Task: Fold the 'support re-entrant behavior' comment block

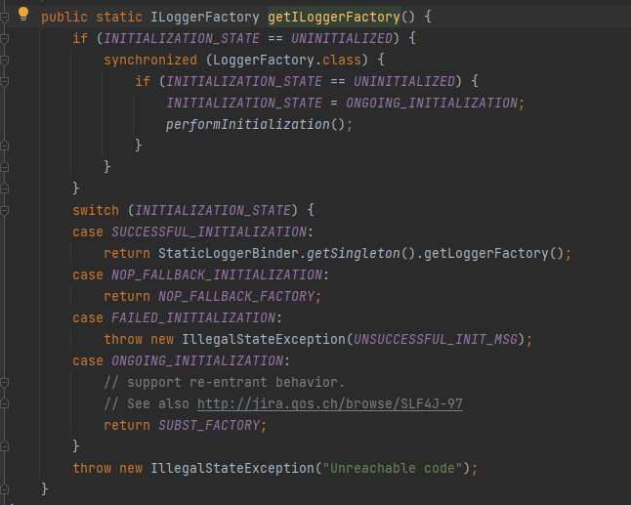Action: [5, 383]
